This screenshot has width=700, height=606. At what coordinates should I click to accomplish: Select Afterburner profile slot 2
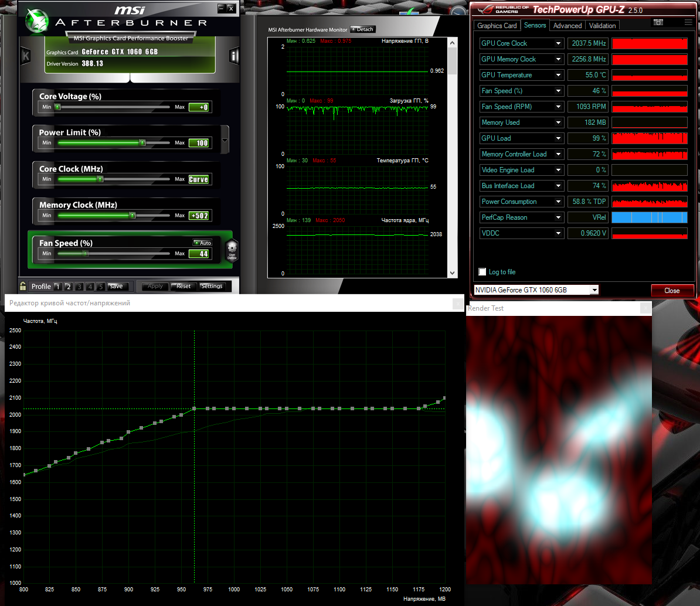(x=69, y=287)
